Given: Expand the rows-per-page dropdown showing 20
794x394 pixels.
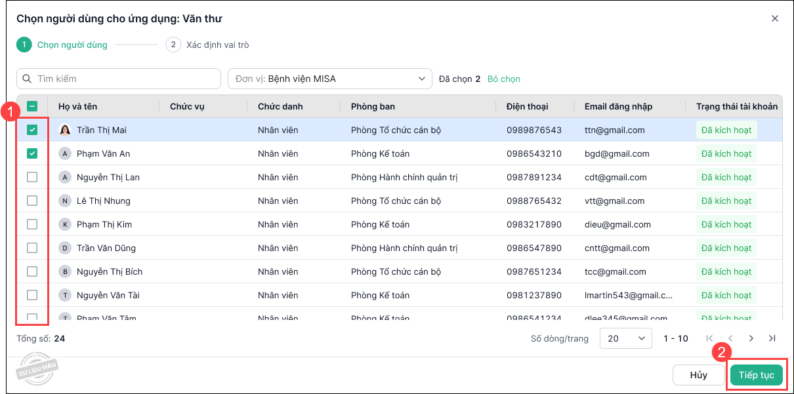Looking at the screenshot, I should click(625, 338).
